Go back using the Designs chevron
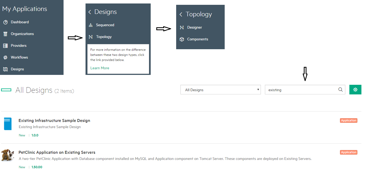The width and height of the screenshot is (370, 180). pos(90,12)
